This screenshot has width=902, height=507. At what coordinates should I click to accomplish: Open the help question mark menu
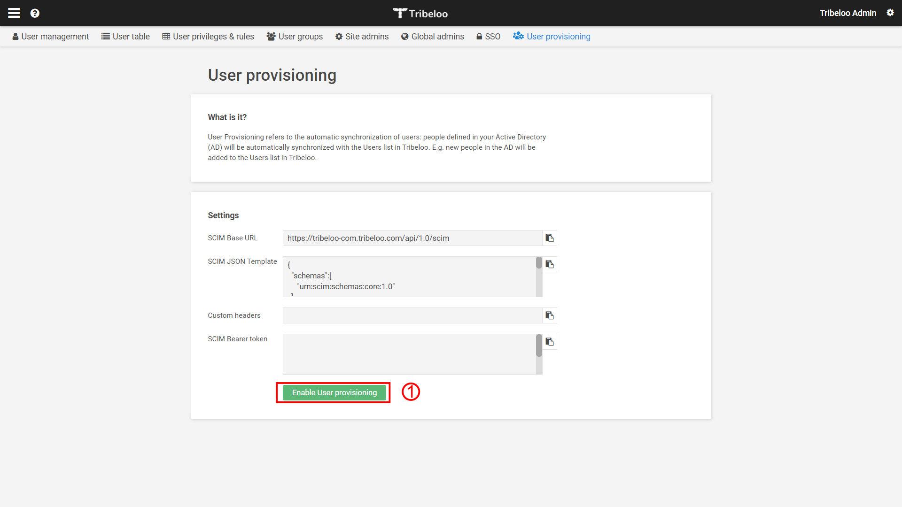pyautogui.click(x=35, y=12)
